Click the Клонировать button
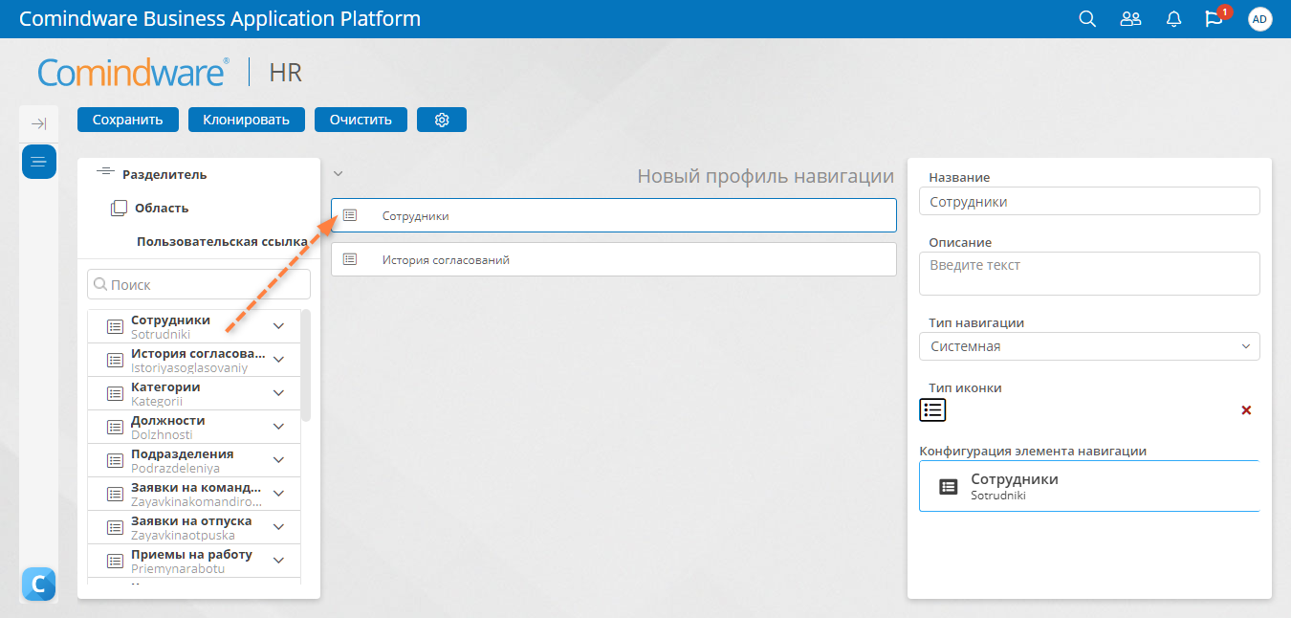The width and height of the screenshot is (1291, 618). click(247, 120)
